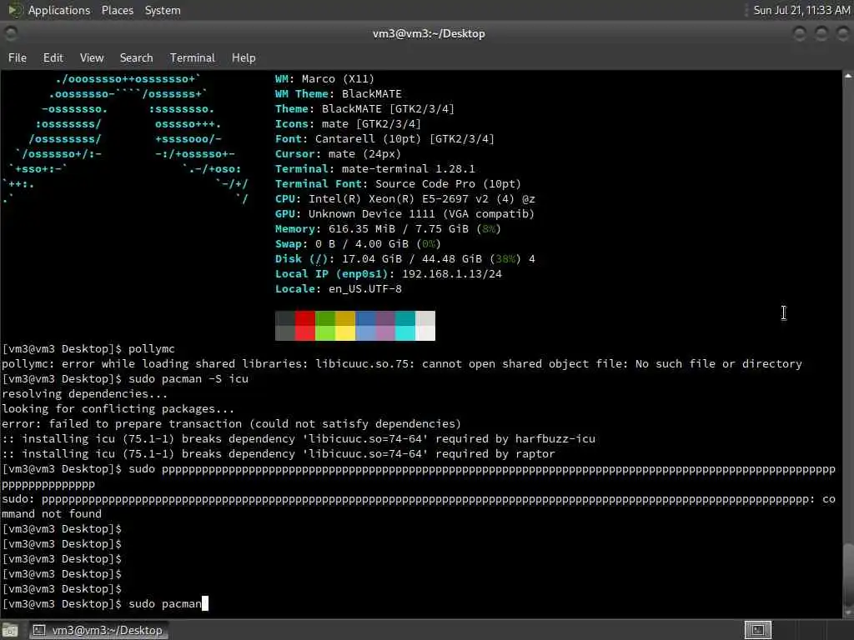The width and height of the screenshot is (854, 640).
Task: Click the 'error: failed to prepare transaction' line
Action: (232, 423)
